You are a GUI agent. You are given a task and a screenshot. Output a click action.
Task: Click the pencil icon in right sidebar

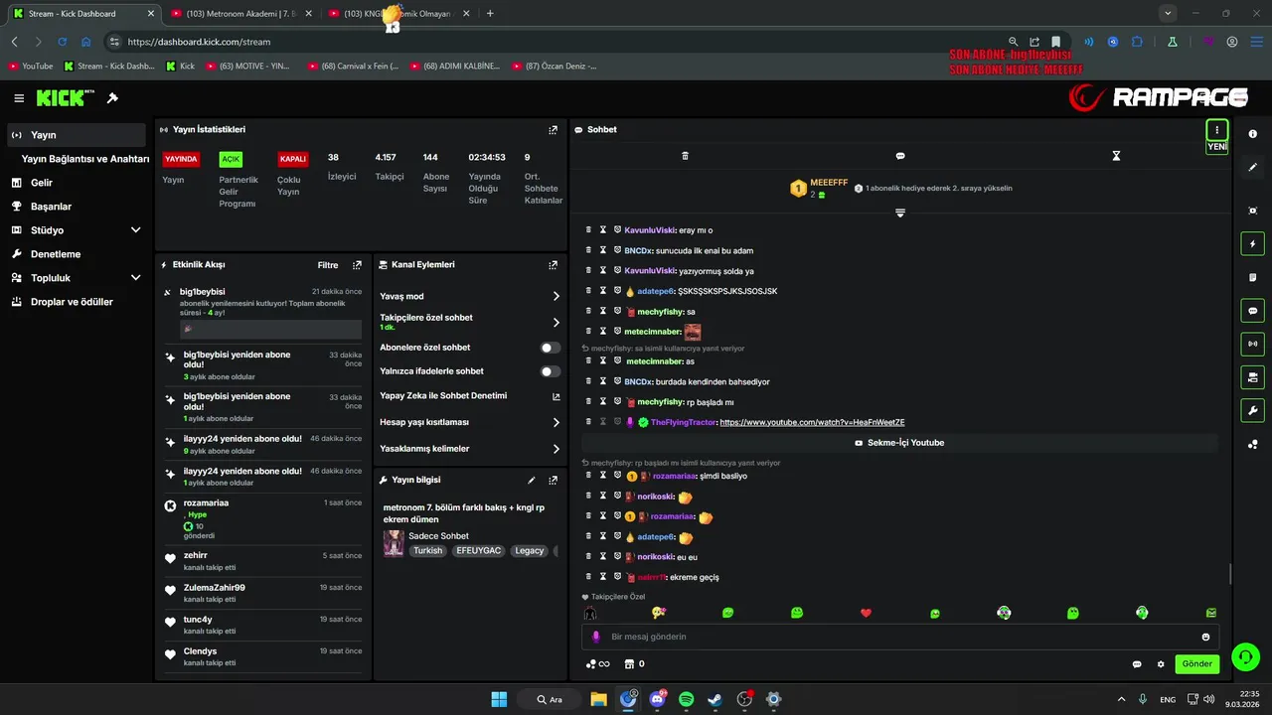pos(1252,167)
